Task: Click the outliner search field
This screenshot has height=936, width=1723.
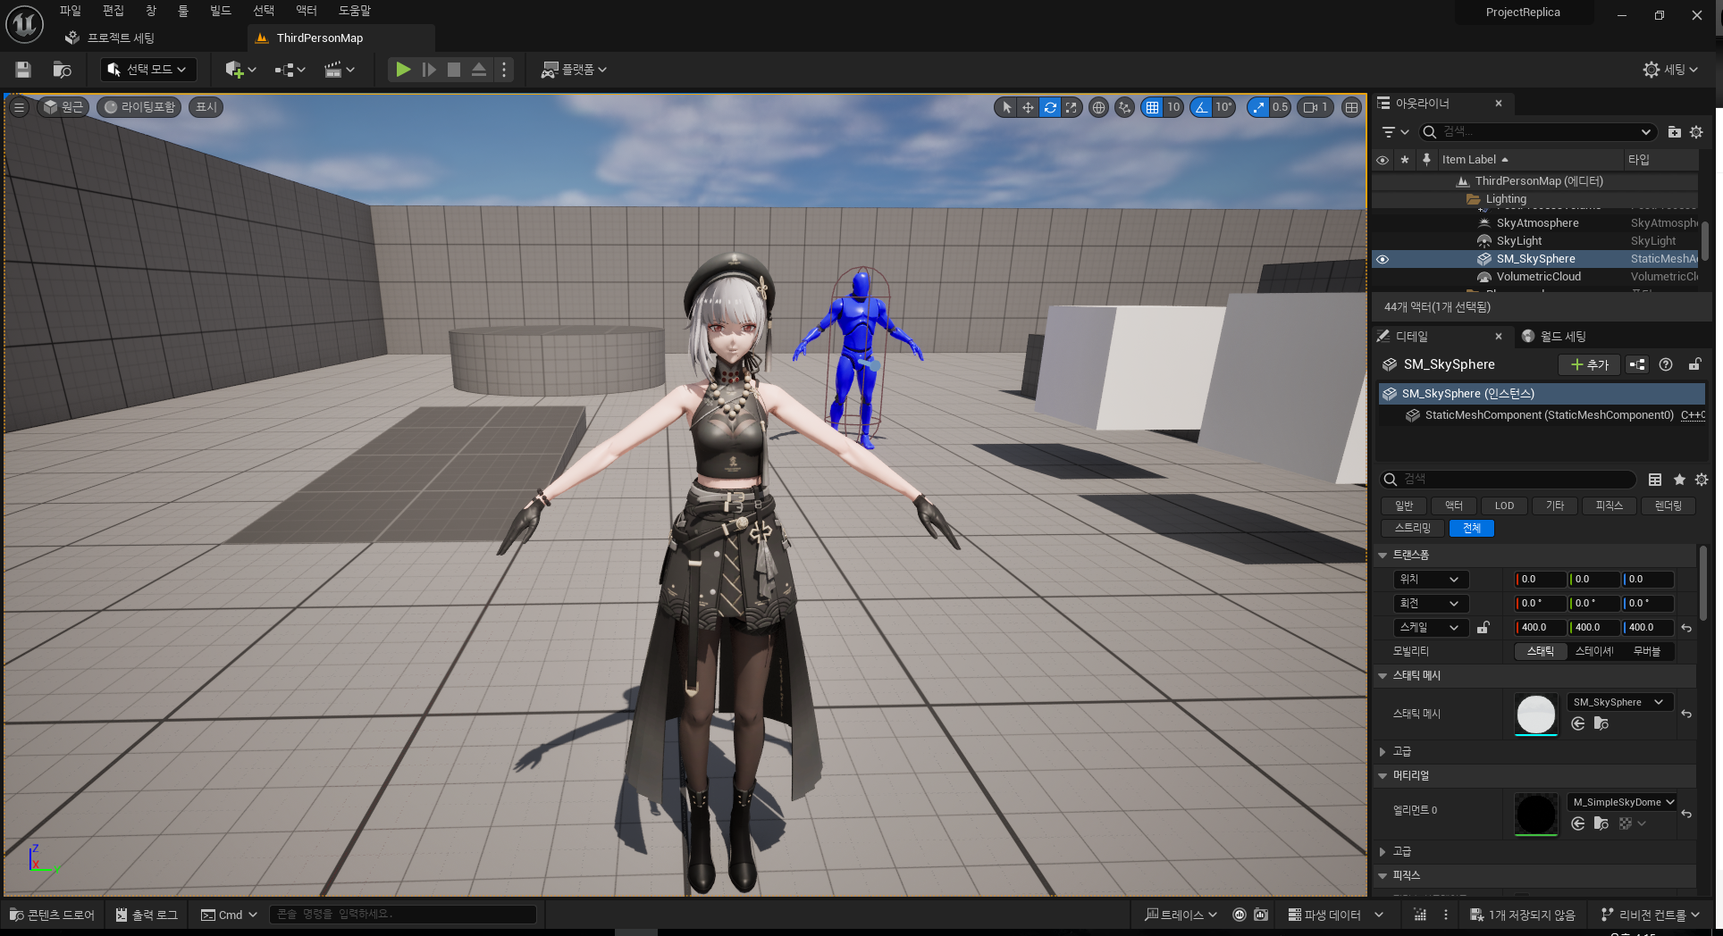Action: tap(1537, 132)
